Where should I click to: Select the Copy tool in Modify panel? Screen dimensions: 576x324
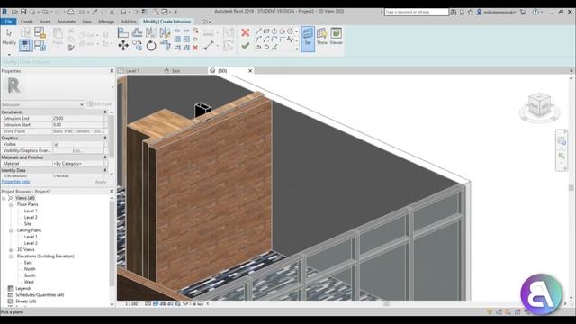tap(137, 46)
